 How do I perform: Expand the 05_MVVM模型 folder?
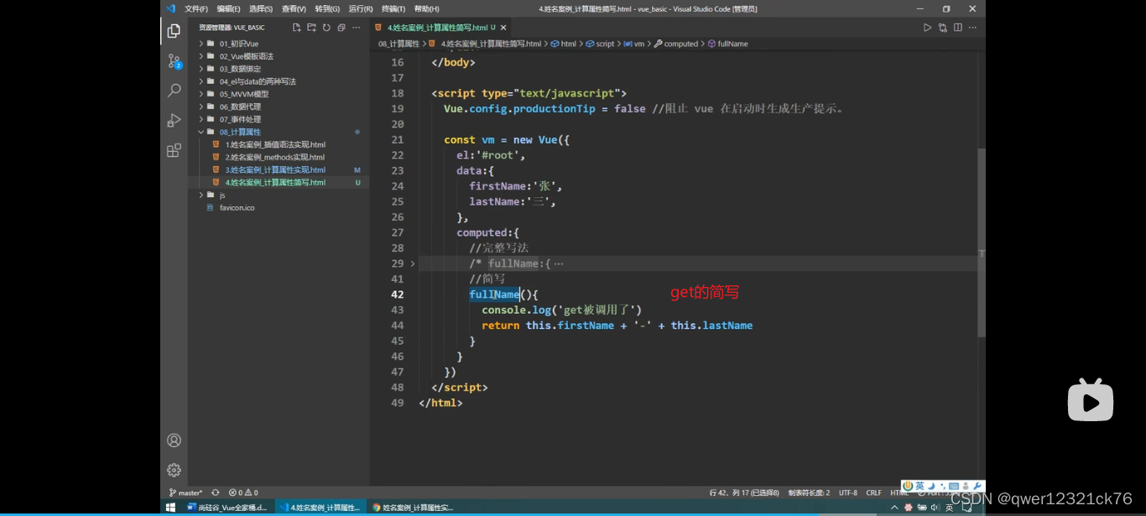coord(244,94)
